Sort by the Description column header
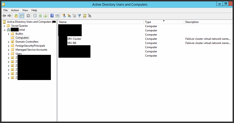The width and height of the screenshot is (234, 123). pos(208,22)
